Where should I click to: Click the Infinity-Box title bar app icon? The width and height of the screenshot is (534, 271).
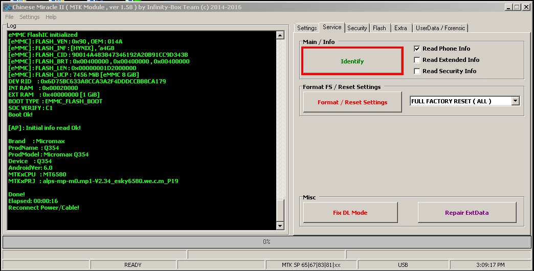tap(7, 7)
